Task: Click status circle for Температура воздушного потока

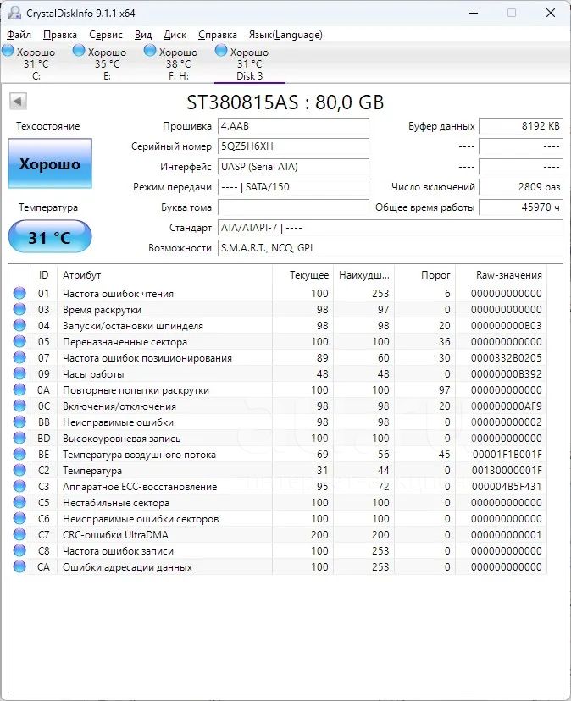Action: (x=19, y=455)
